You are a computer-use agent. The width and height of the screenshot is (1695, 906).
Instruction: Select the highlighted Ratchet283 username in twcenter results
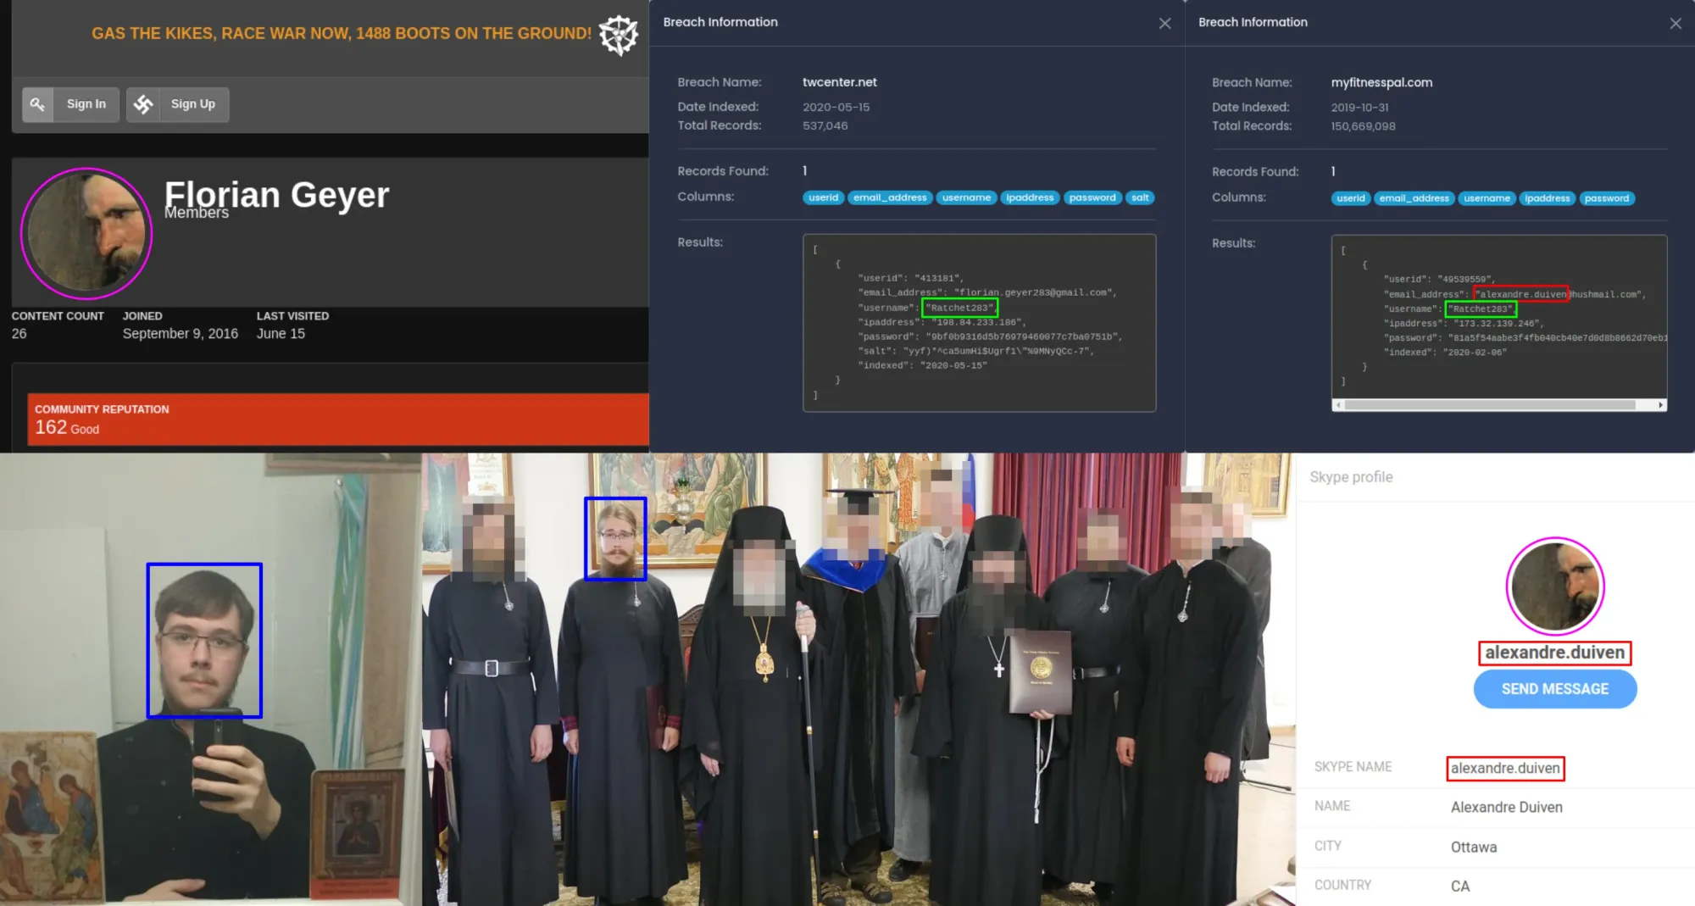pyautogui.click(x=959, y=308)
